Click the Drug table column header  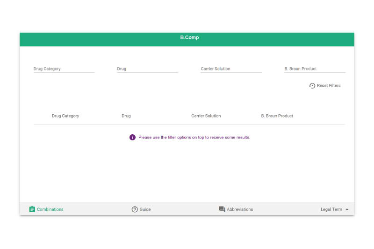point(126,116)
